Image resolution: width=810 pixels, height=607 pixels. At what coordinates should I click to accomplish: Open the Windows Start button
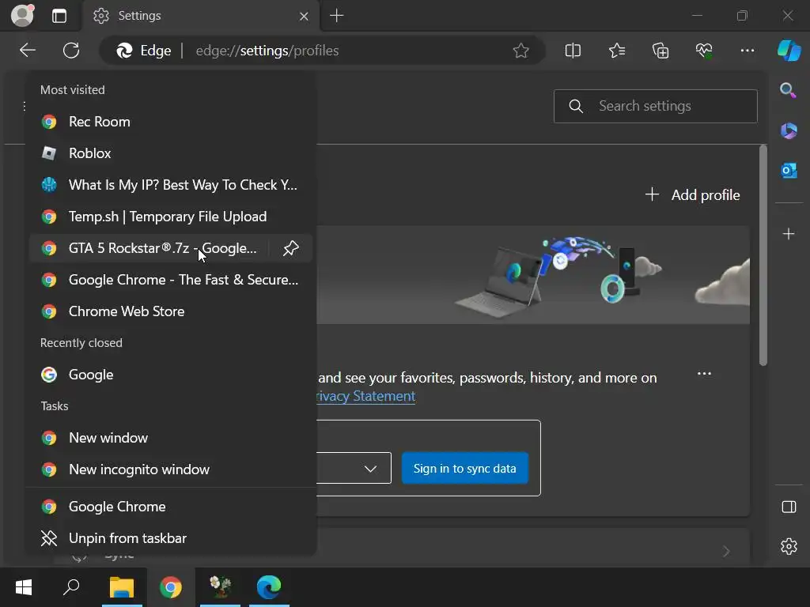click(24, 587)
